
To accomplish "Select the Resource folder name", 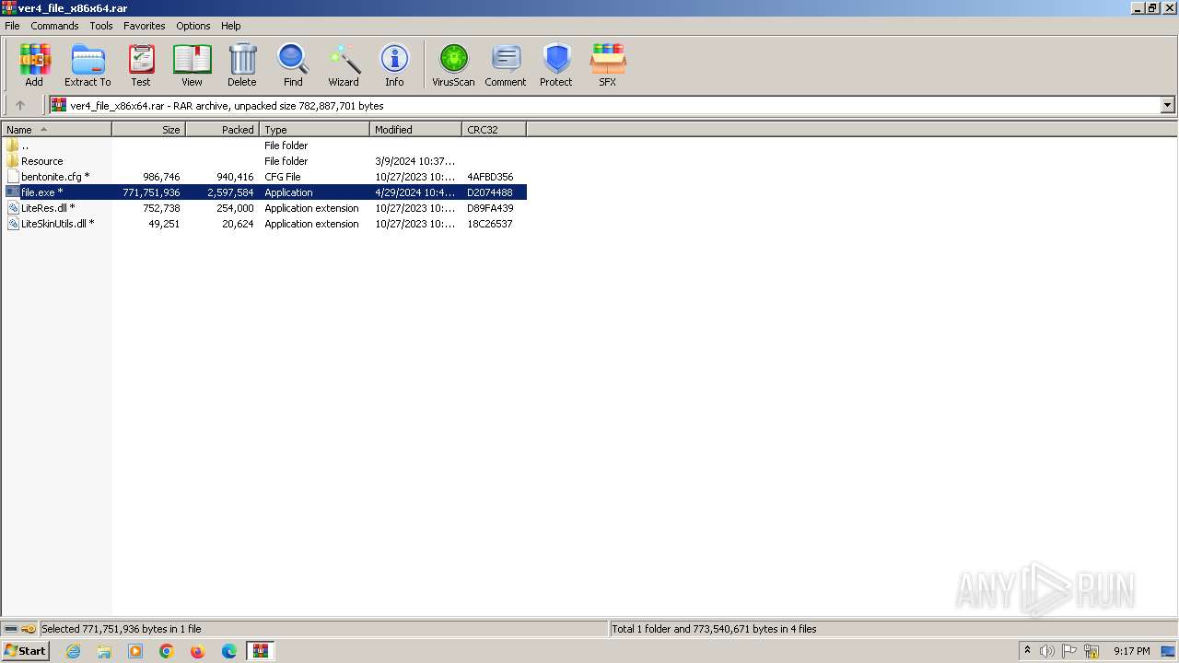I will pos(42,161).
